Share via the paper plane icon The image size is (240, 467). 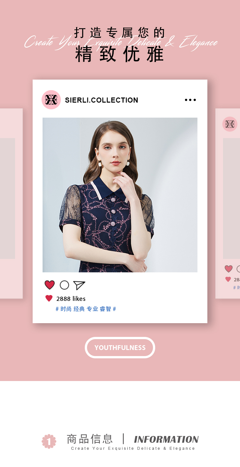click(x=79, y=285)
